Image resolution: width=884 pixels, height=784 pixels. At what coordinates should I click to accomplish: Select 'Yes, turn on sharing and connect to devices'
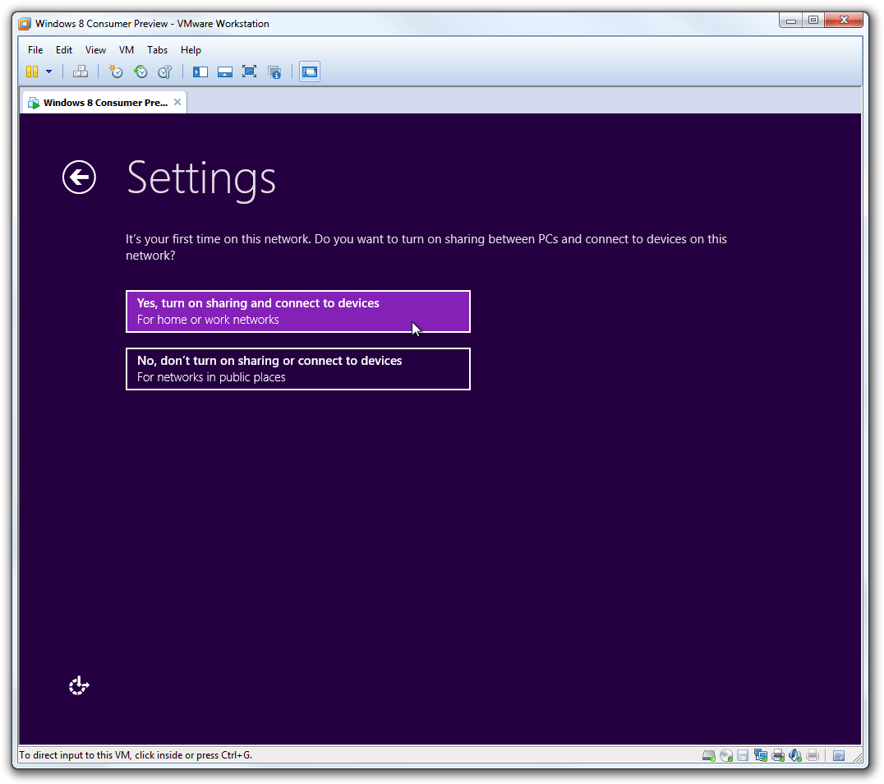click(x=297, y=311)
